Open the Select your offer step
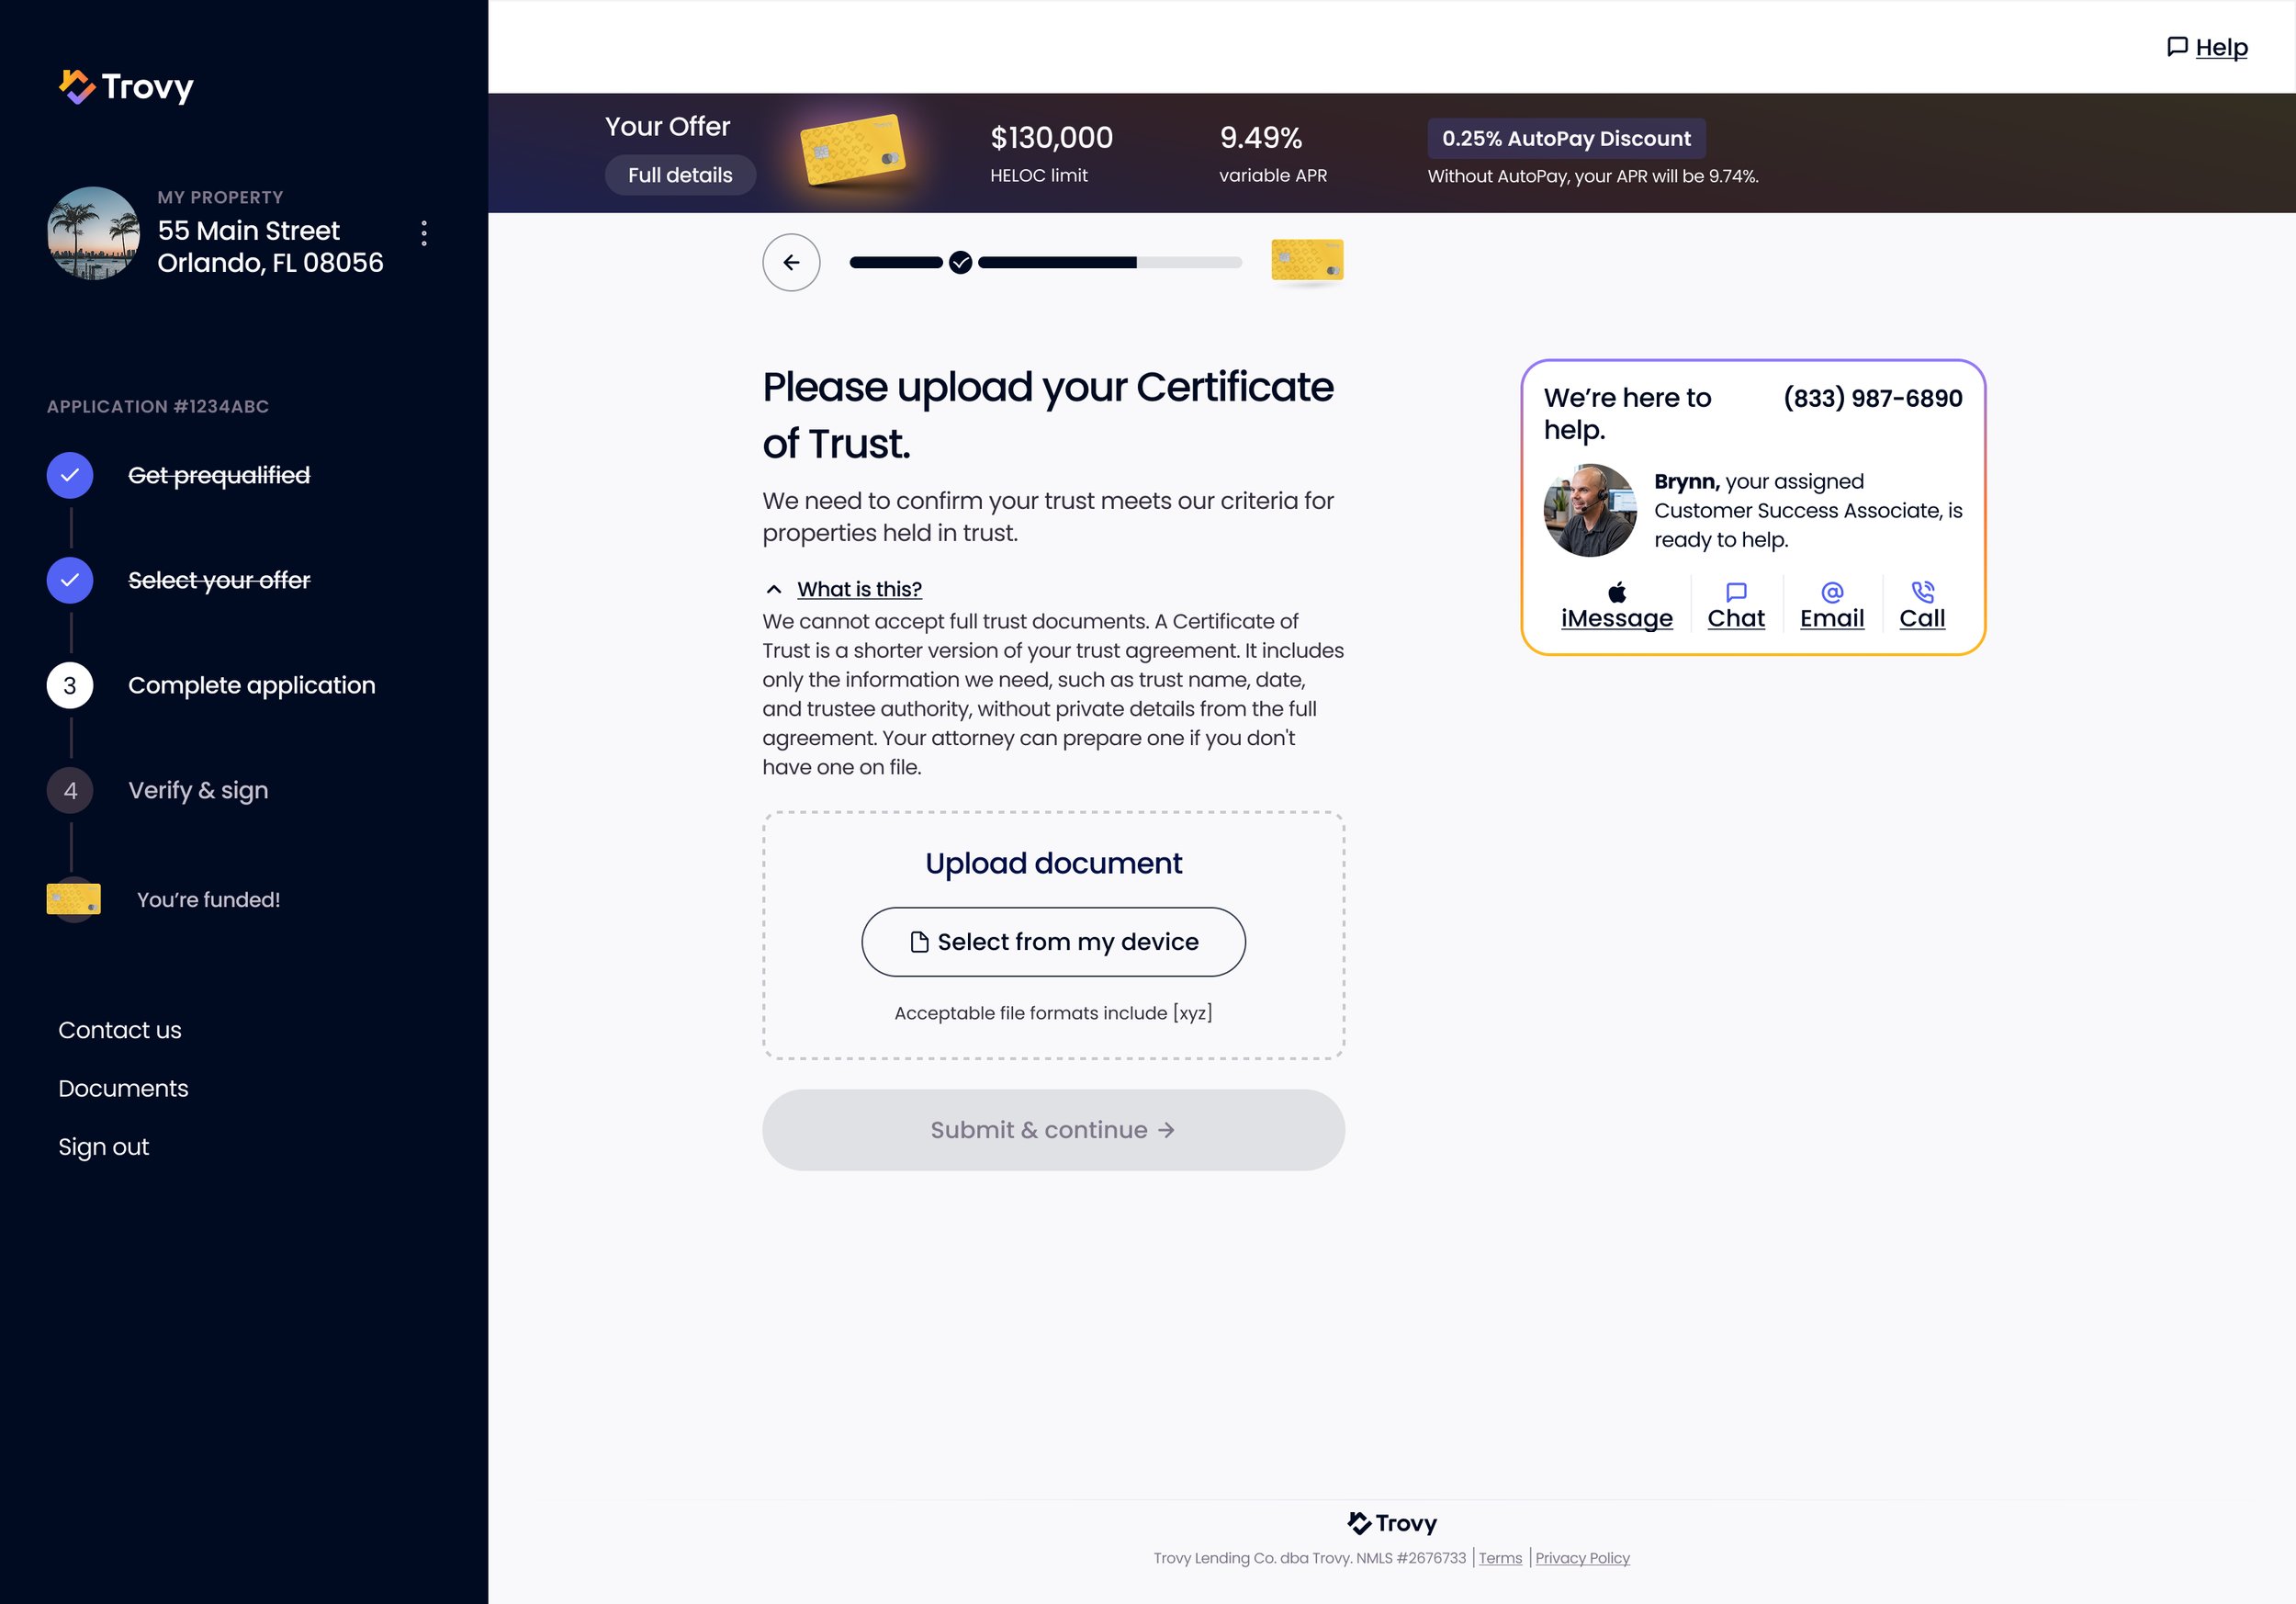Viewport: 2296px width, 1604px height. [219, 580]
